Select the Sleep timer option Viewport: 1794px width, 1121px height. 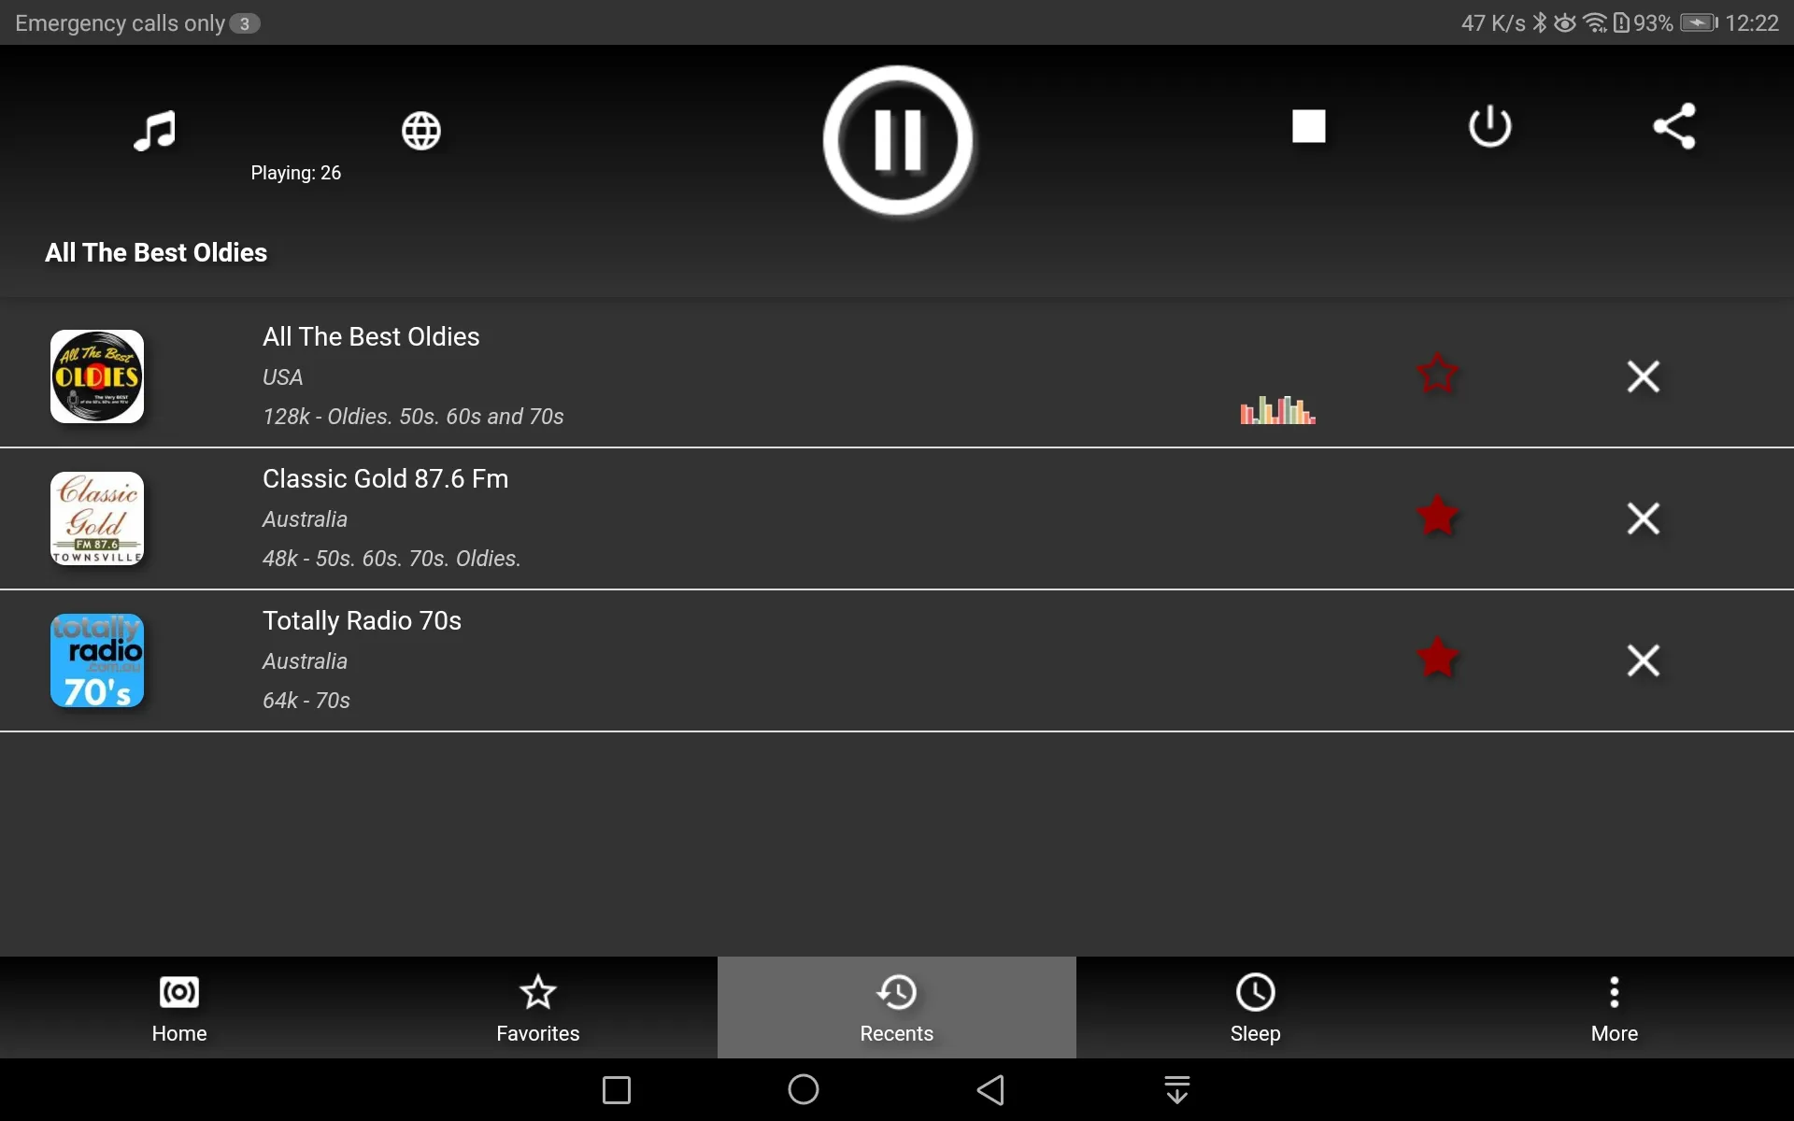click(1254, 1007)
